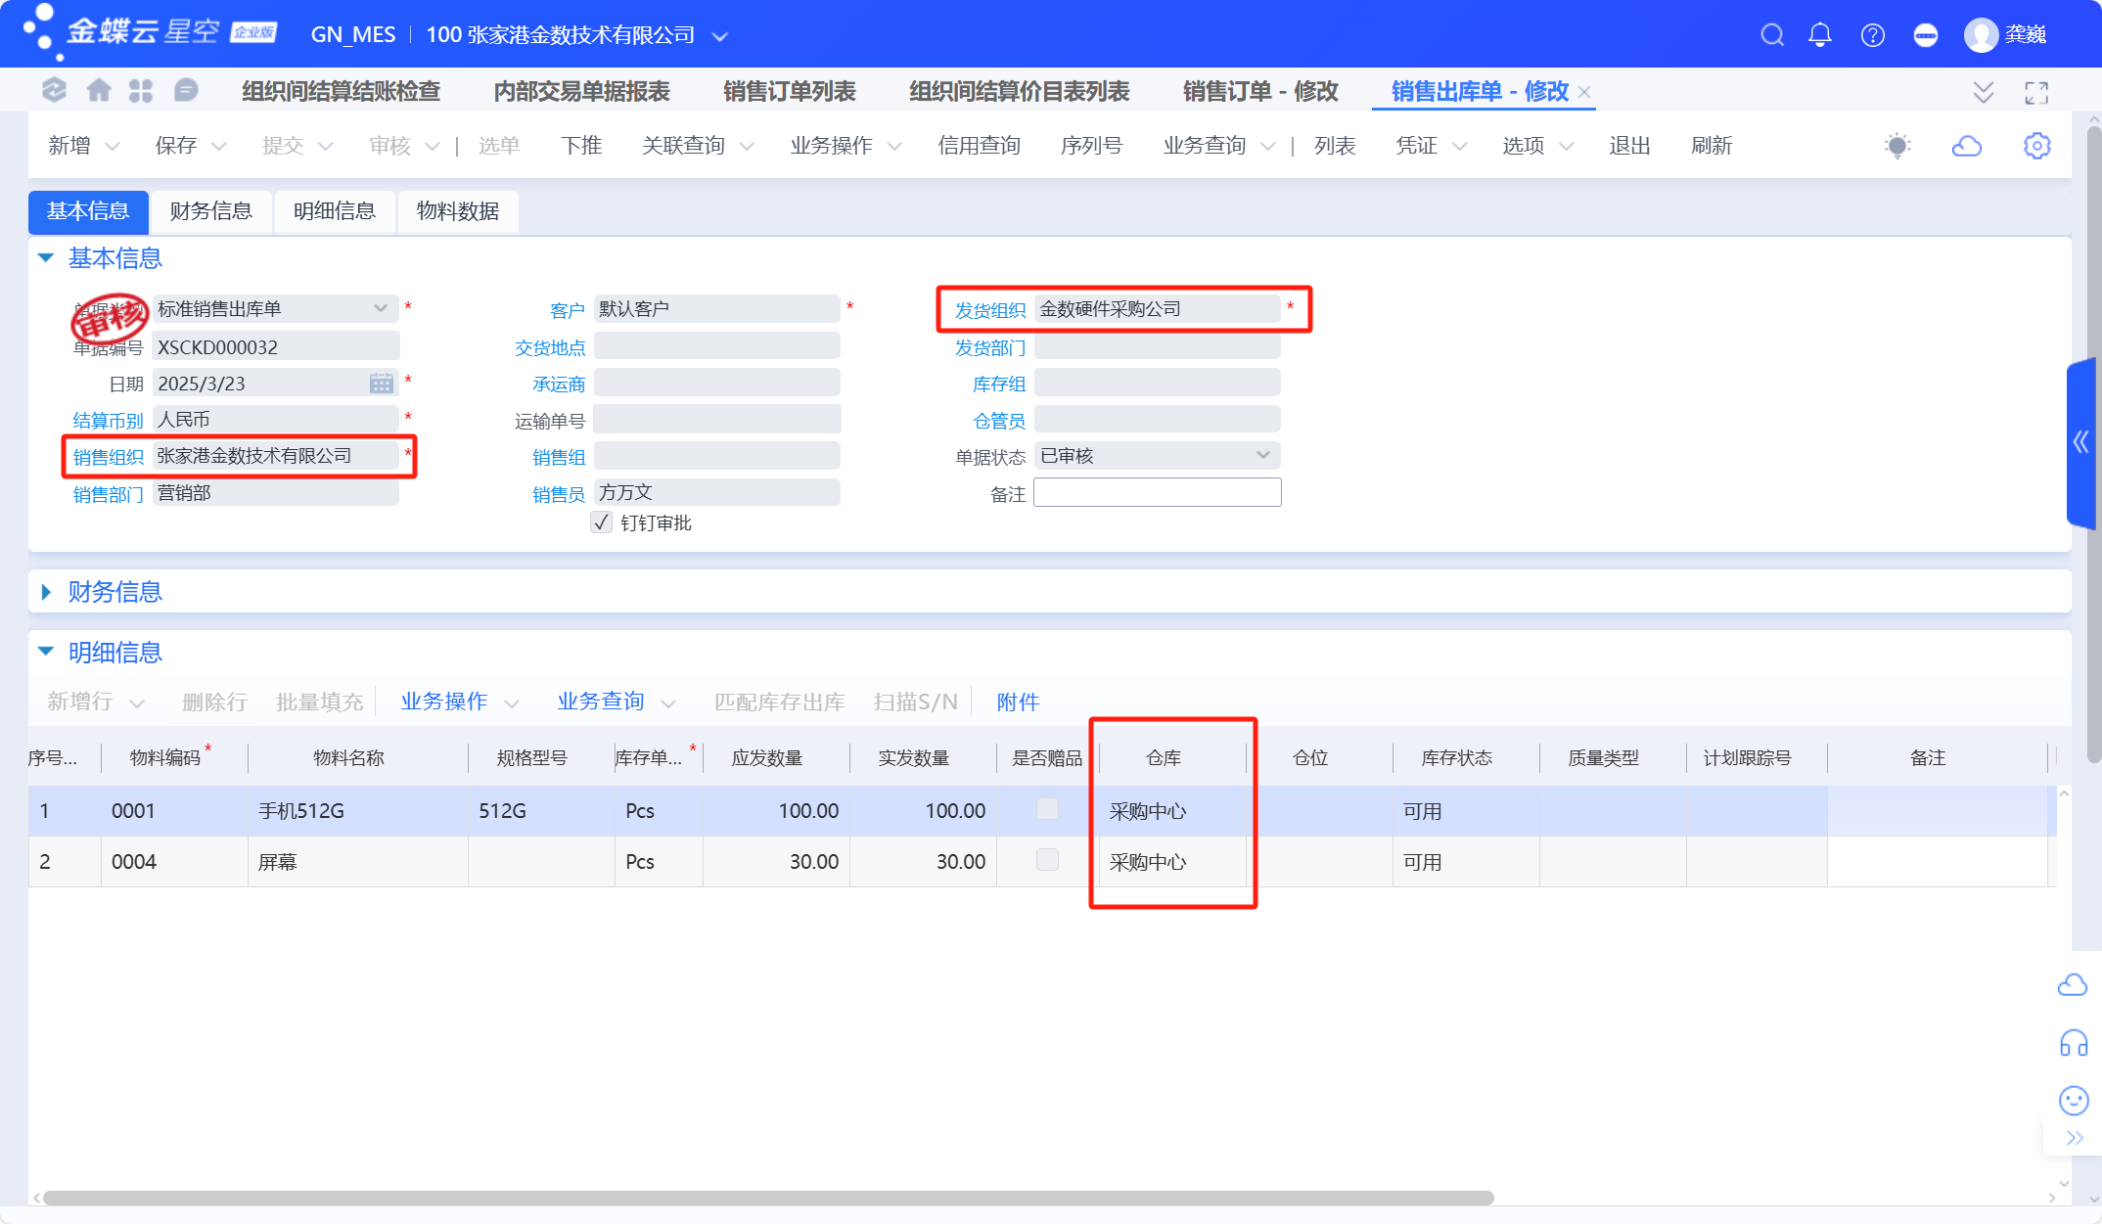The image size is (2102, 1224).
Task: Switch to 销售订单列表 tab
Action: tap(790, 92)
